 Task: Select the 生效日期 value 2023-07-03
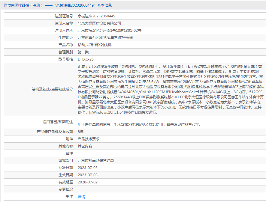tap(88, 175)
